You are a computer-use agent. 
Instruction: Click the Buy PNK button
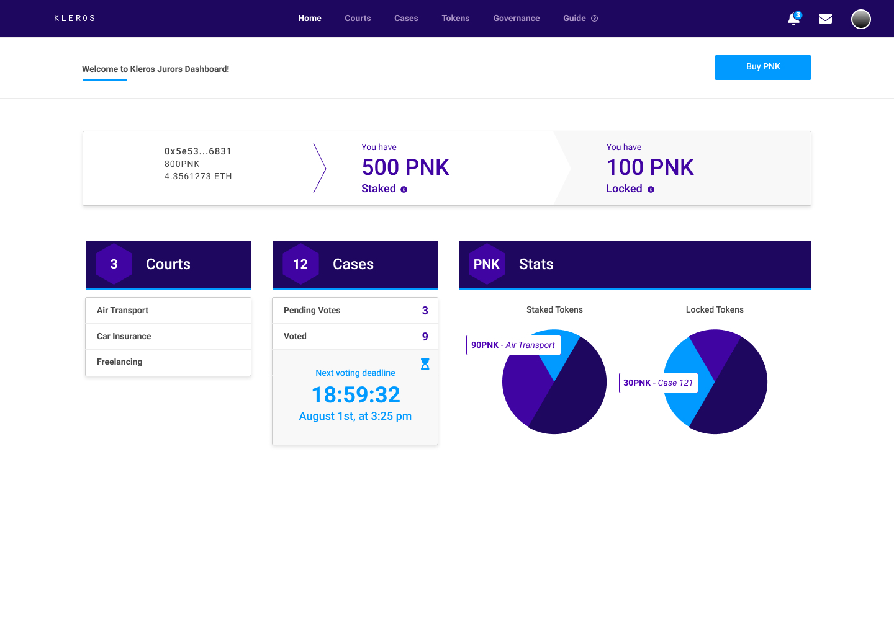(x=762, y=68)
